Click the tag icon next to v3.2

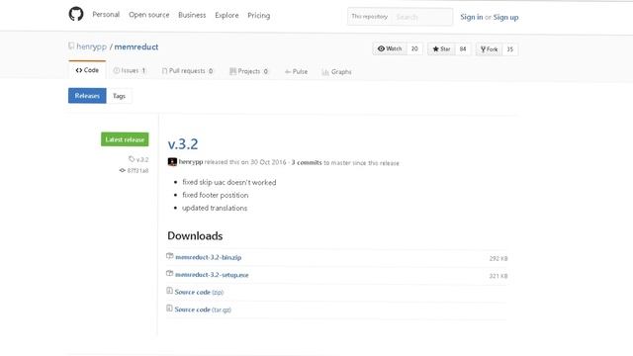132,159
